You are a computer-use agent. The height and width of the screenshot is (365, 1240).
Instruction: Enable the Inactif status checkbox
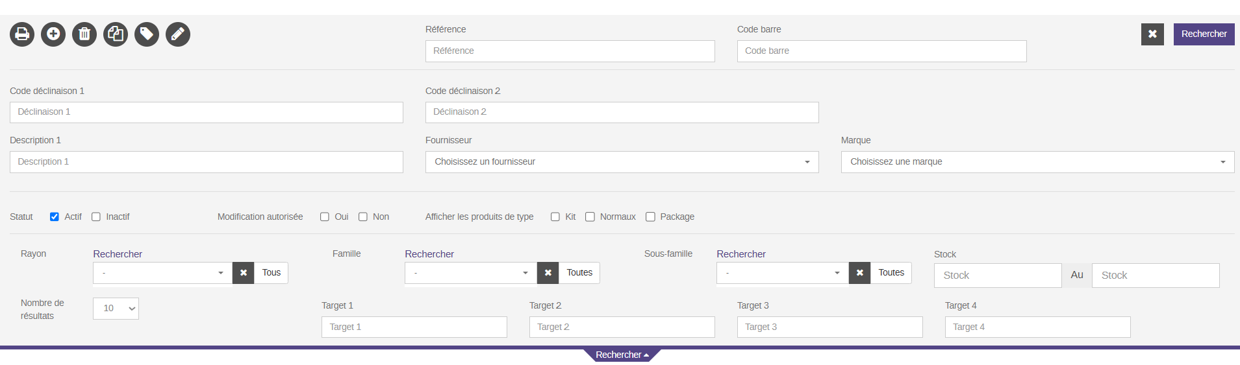(96, 217)
